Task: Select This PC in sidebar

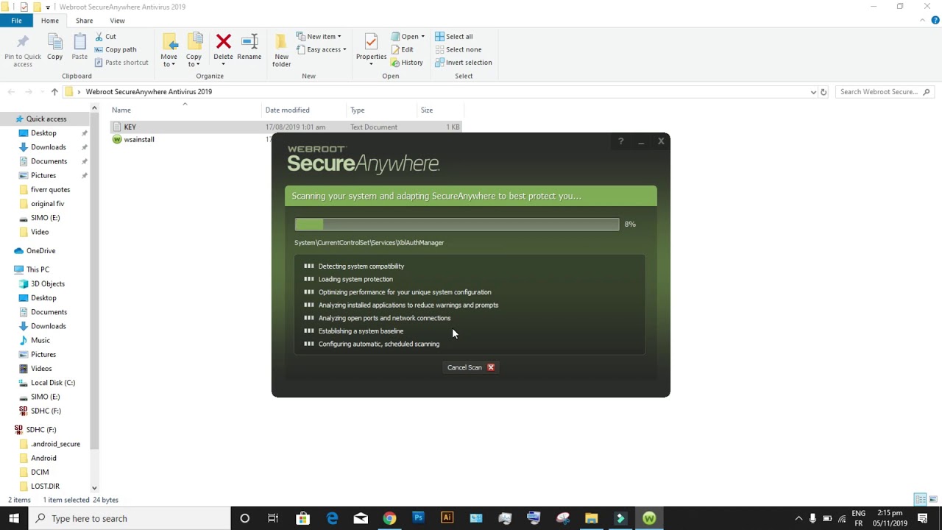Action: 38,269
